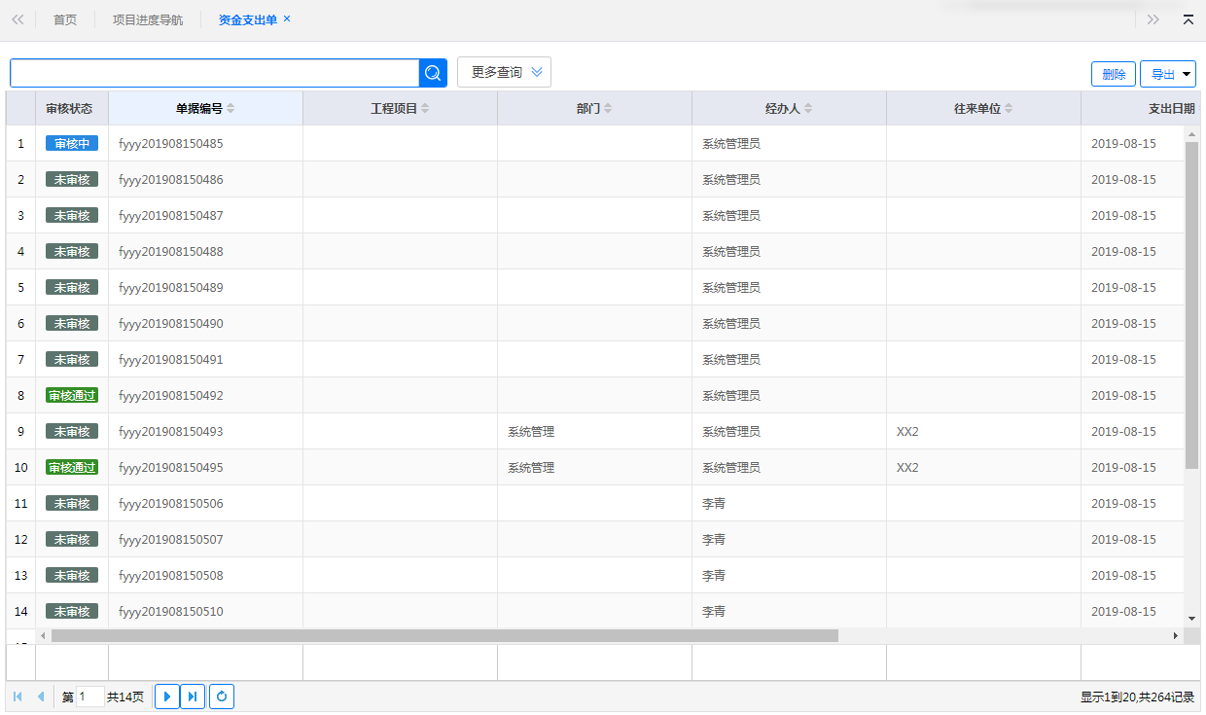Click the search input field
Viewport: 1206px width, 715px height.
tap(214, 73)
